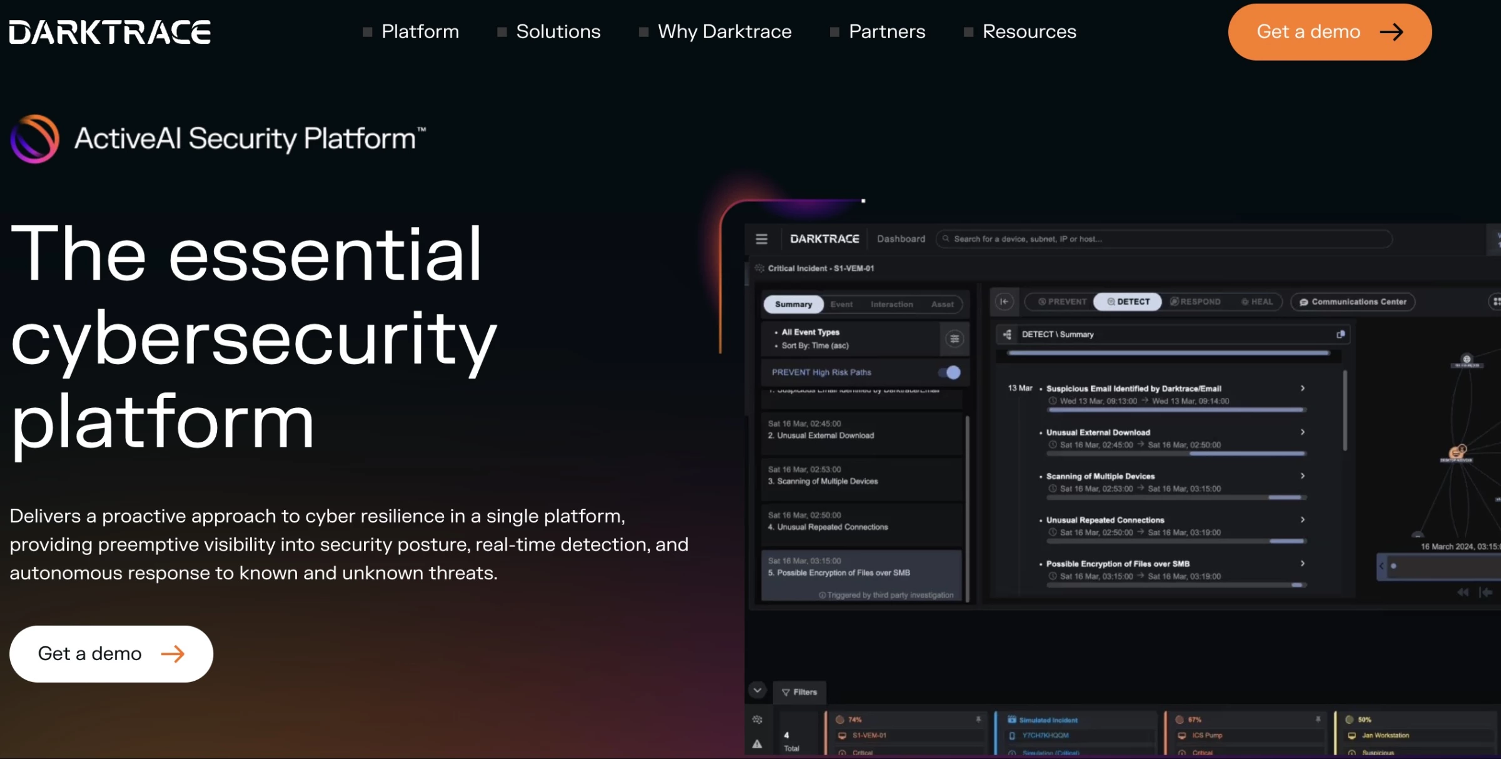Click the monitor icon beside ICS Pump

[1181, 736]
